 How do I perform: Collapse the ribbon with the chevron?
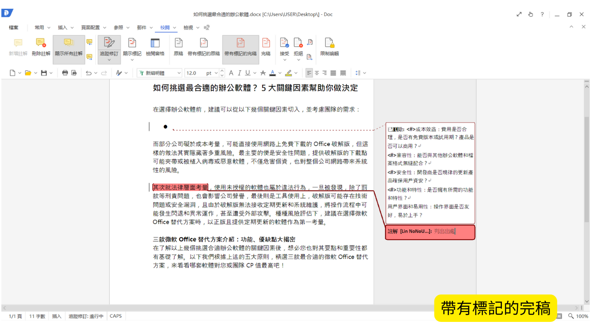tap(571, 27)
